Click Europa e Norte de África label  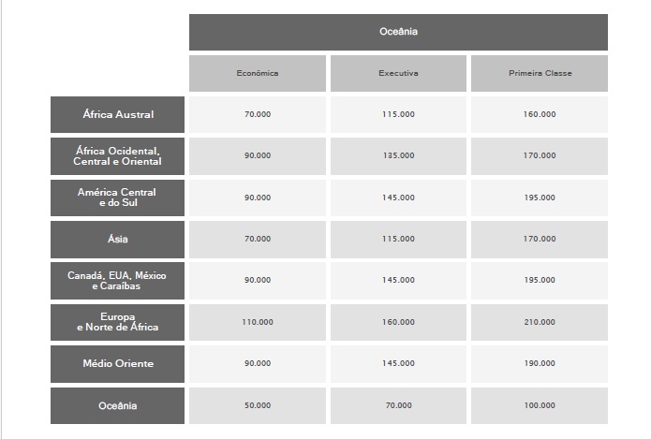(x=118, y=322)
